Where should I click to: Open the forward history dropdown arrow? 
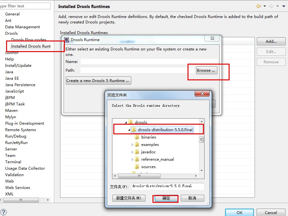click(x=277, y=6)
